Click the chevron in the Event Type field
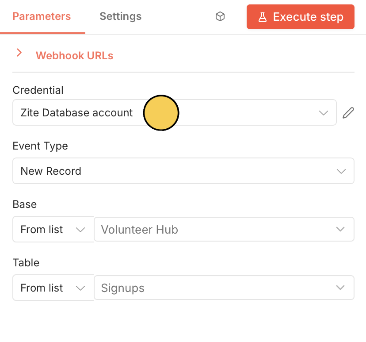The height and width of the screenshot is (342, 366). point(341,171)
